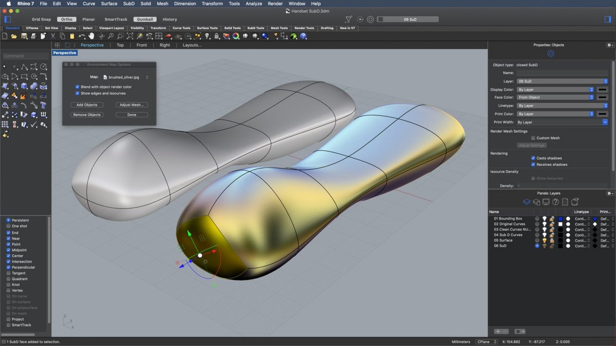Open the Display Color By Layer dropdown
The image size is (616, 346).
555,90
